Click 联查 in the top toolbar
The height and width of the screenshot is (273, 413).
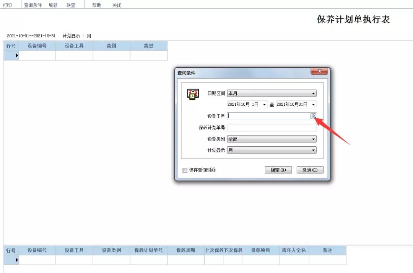pyautogui.click(x=71, y=5)
